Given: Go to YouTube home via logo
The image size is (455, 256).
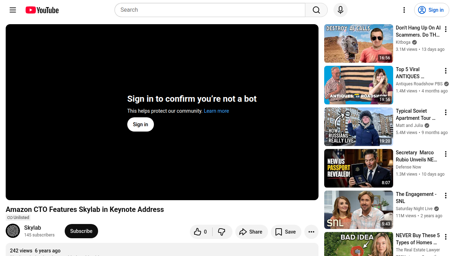Looking at the screenshot, I should (42, 10).
